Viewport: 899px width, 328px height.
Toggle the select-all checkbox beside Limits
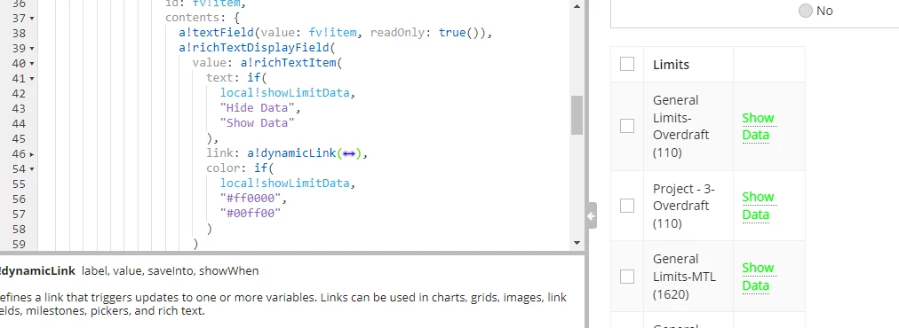pos(627,64)
